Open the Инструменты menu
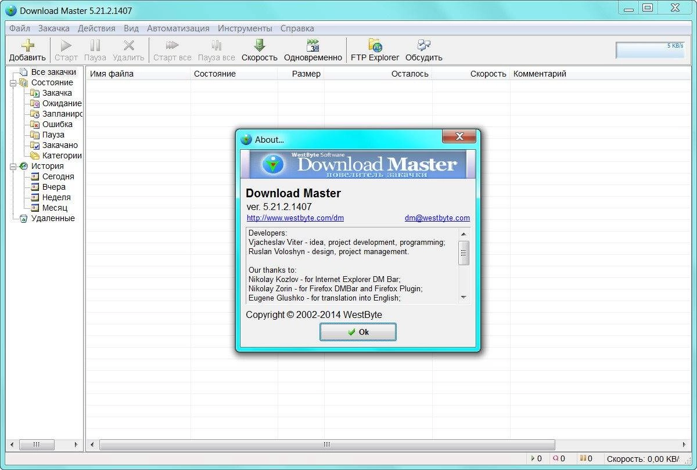 click(x=245, y=28)
